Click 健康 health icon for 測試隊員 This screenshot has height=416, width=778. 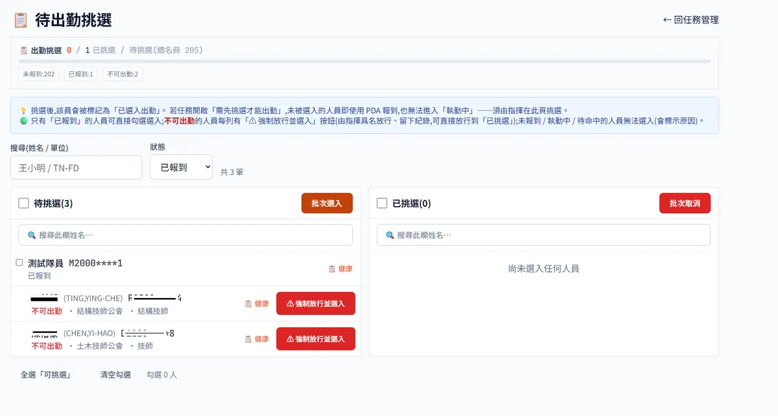tap(332, 269)
